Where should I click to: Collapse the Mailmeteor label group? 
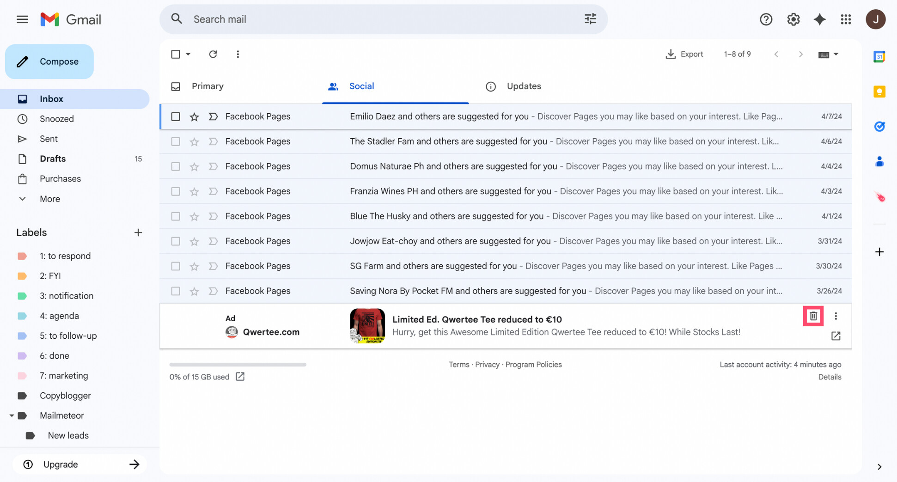pyautogui.click(x=12, y=415)
